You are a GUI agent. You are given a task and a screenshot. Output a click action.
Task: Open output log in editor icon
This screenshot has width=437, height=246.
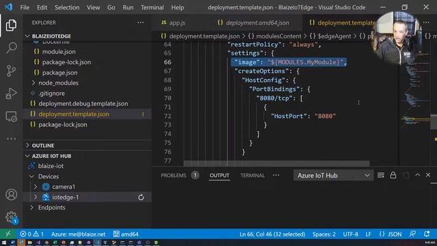406,175
